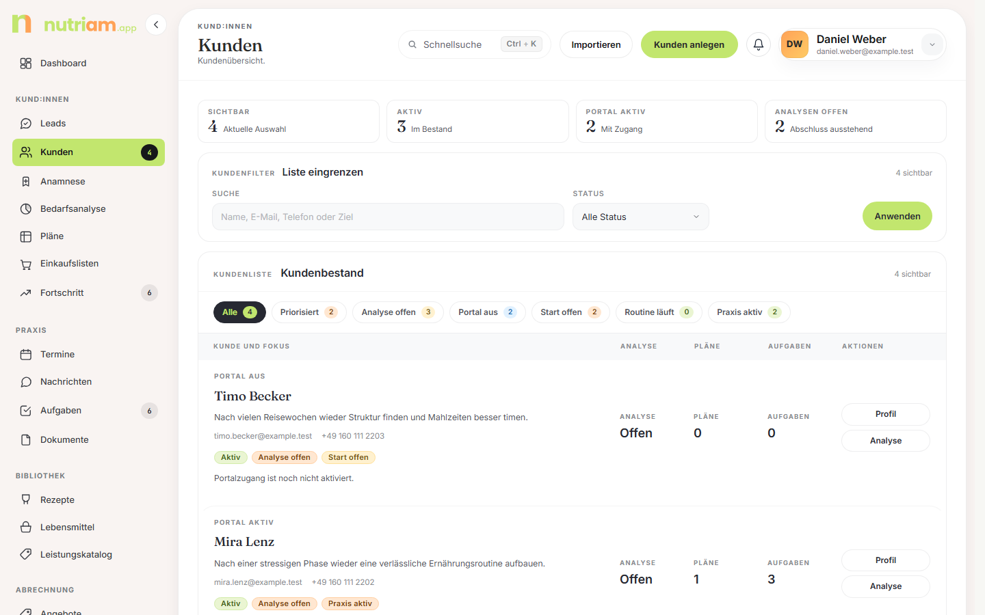Open Einkaufslisten page

[88, 264]
